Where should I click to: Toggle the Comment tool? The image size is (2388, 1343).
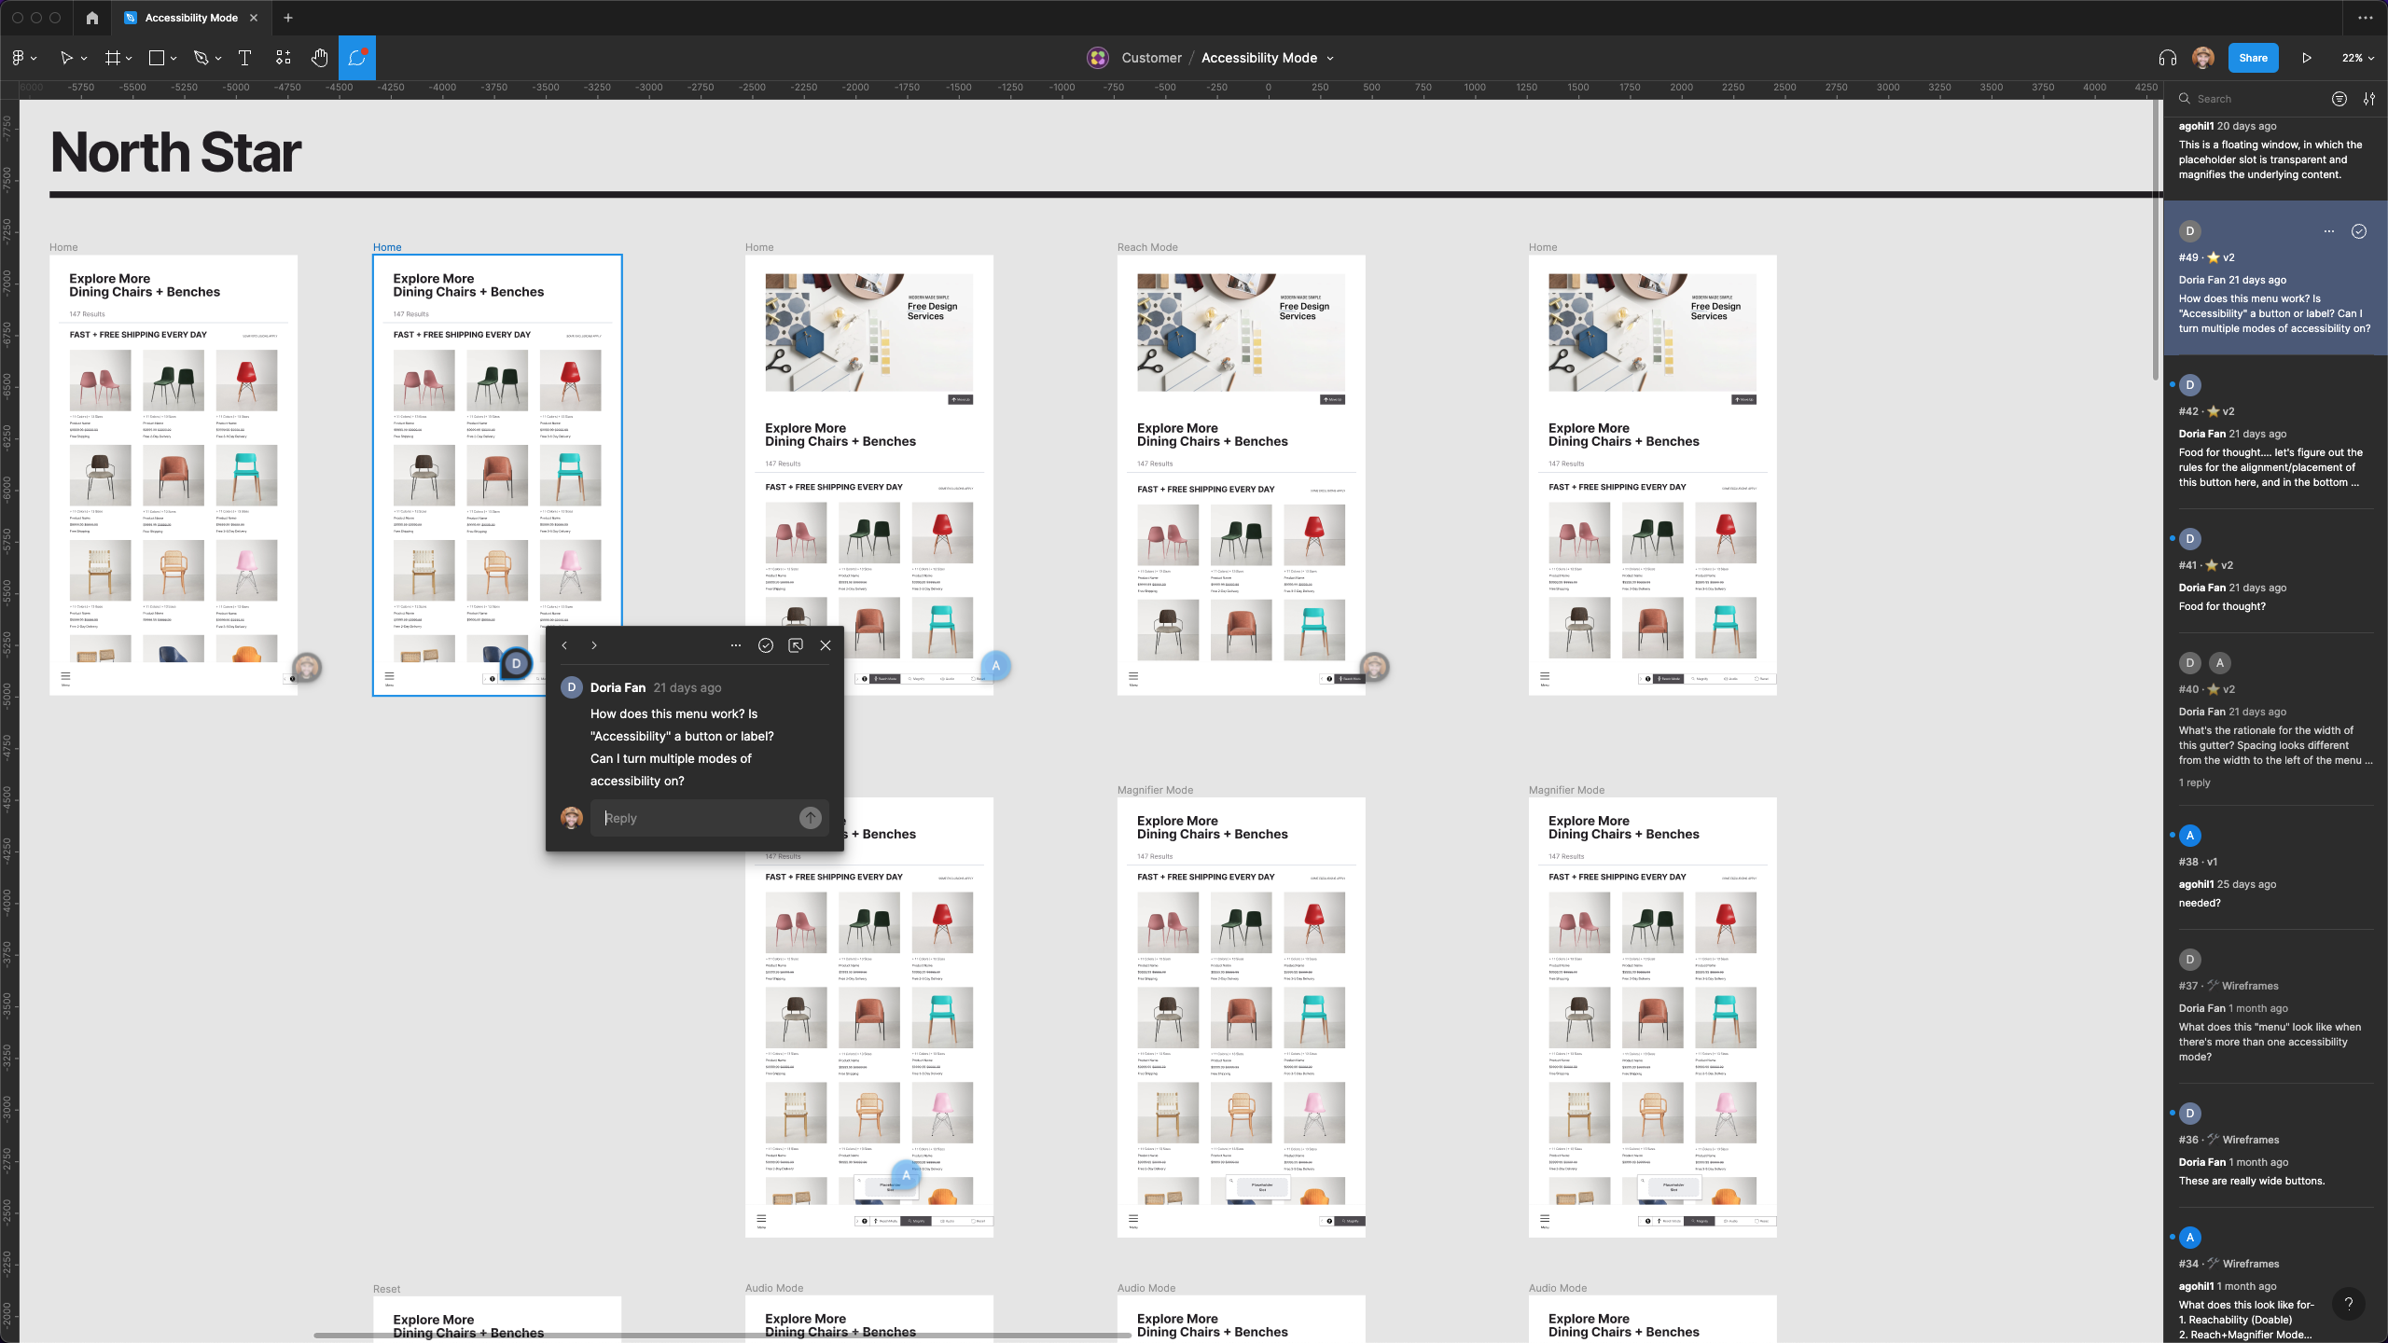[x=357, y=58]
